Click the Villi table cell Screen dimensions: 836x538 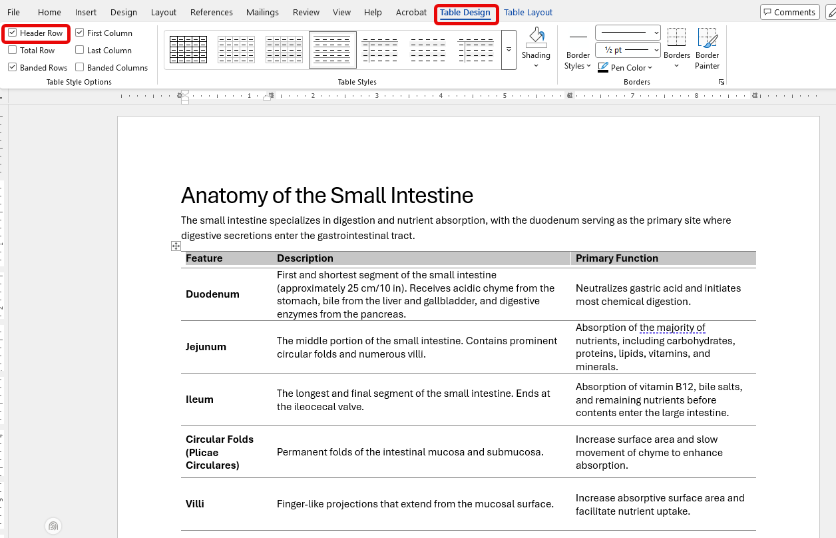226,504
